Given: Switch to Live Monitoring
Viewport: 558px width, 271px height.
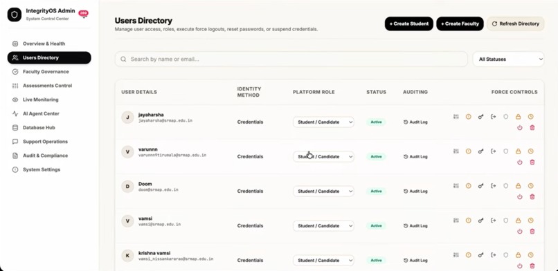Looking at the screenshot, I should (x=49, y=100).
